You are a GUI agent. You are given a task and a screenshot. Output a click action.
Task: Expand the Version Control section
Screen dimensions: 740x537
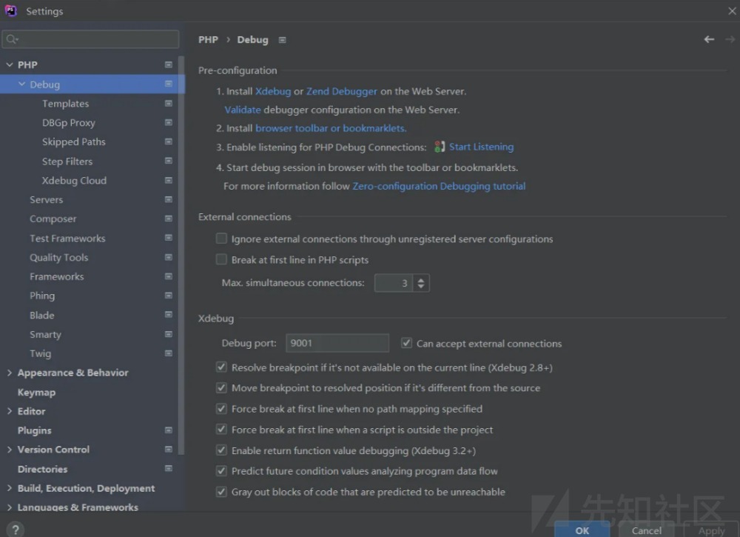point(9,450)
